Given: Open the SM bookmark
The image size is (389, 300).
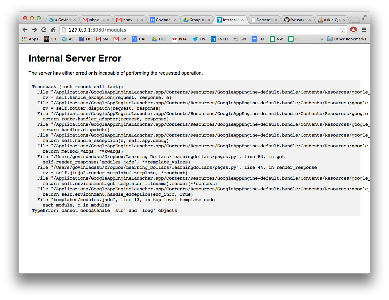Looking at the screenshot, I should [102, 39].
